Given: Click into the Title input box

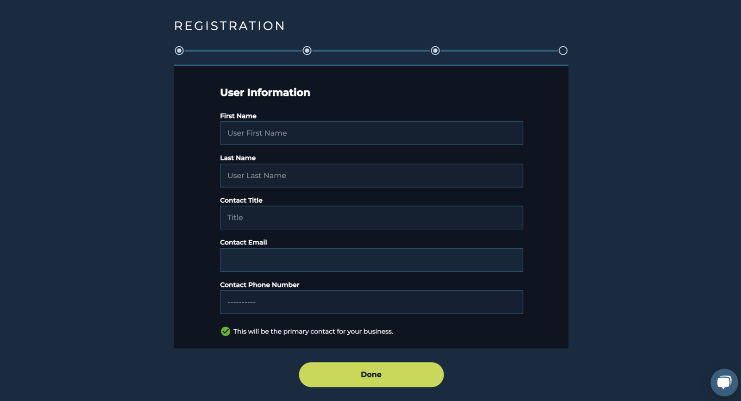Looking at the screenshot, I should (371, 218).
